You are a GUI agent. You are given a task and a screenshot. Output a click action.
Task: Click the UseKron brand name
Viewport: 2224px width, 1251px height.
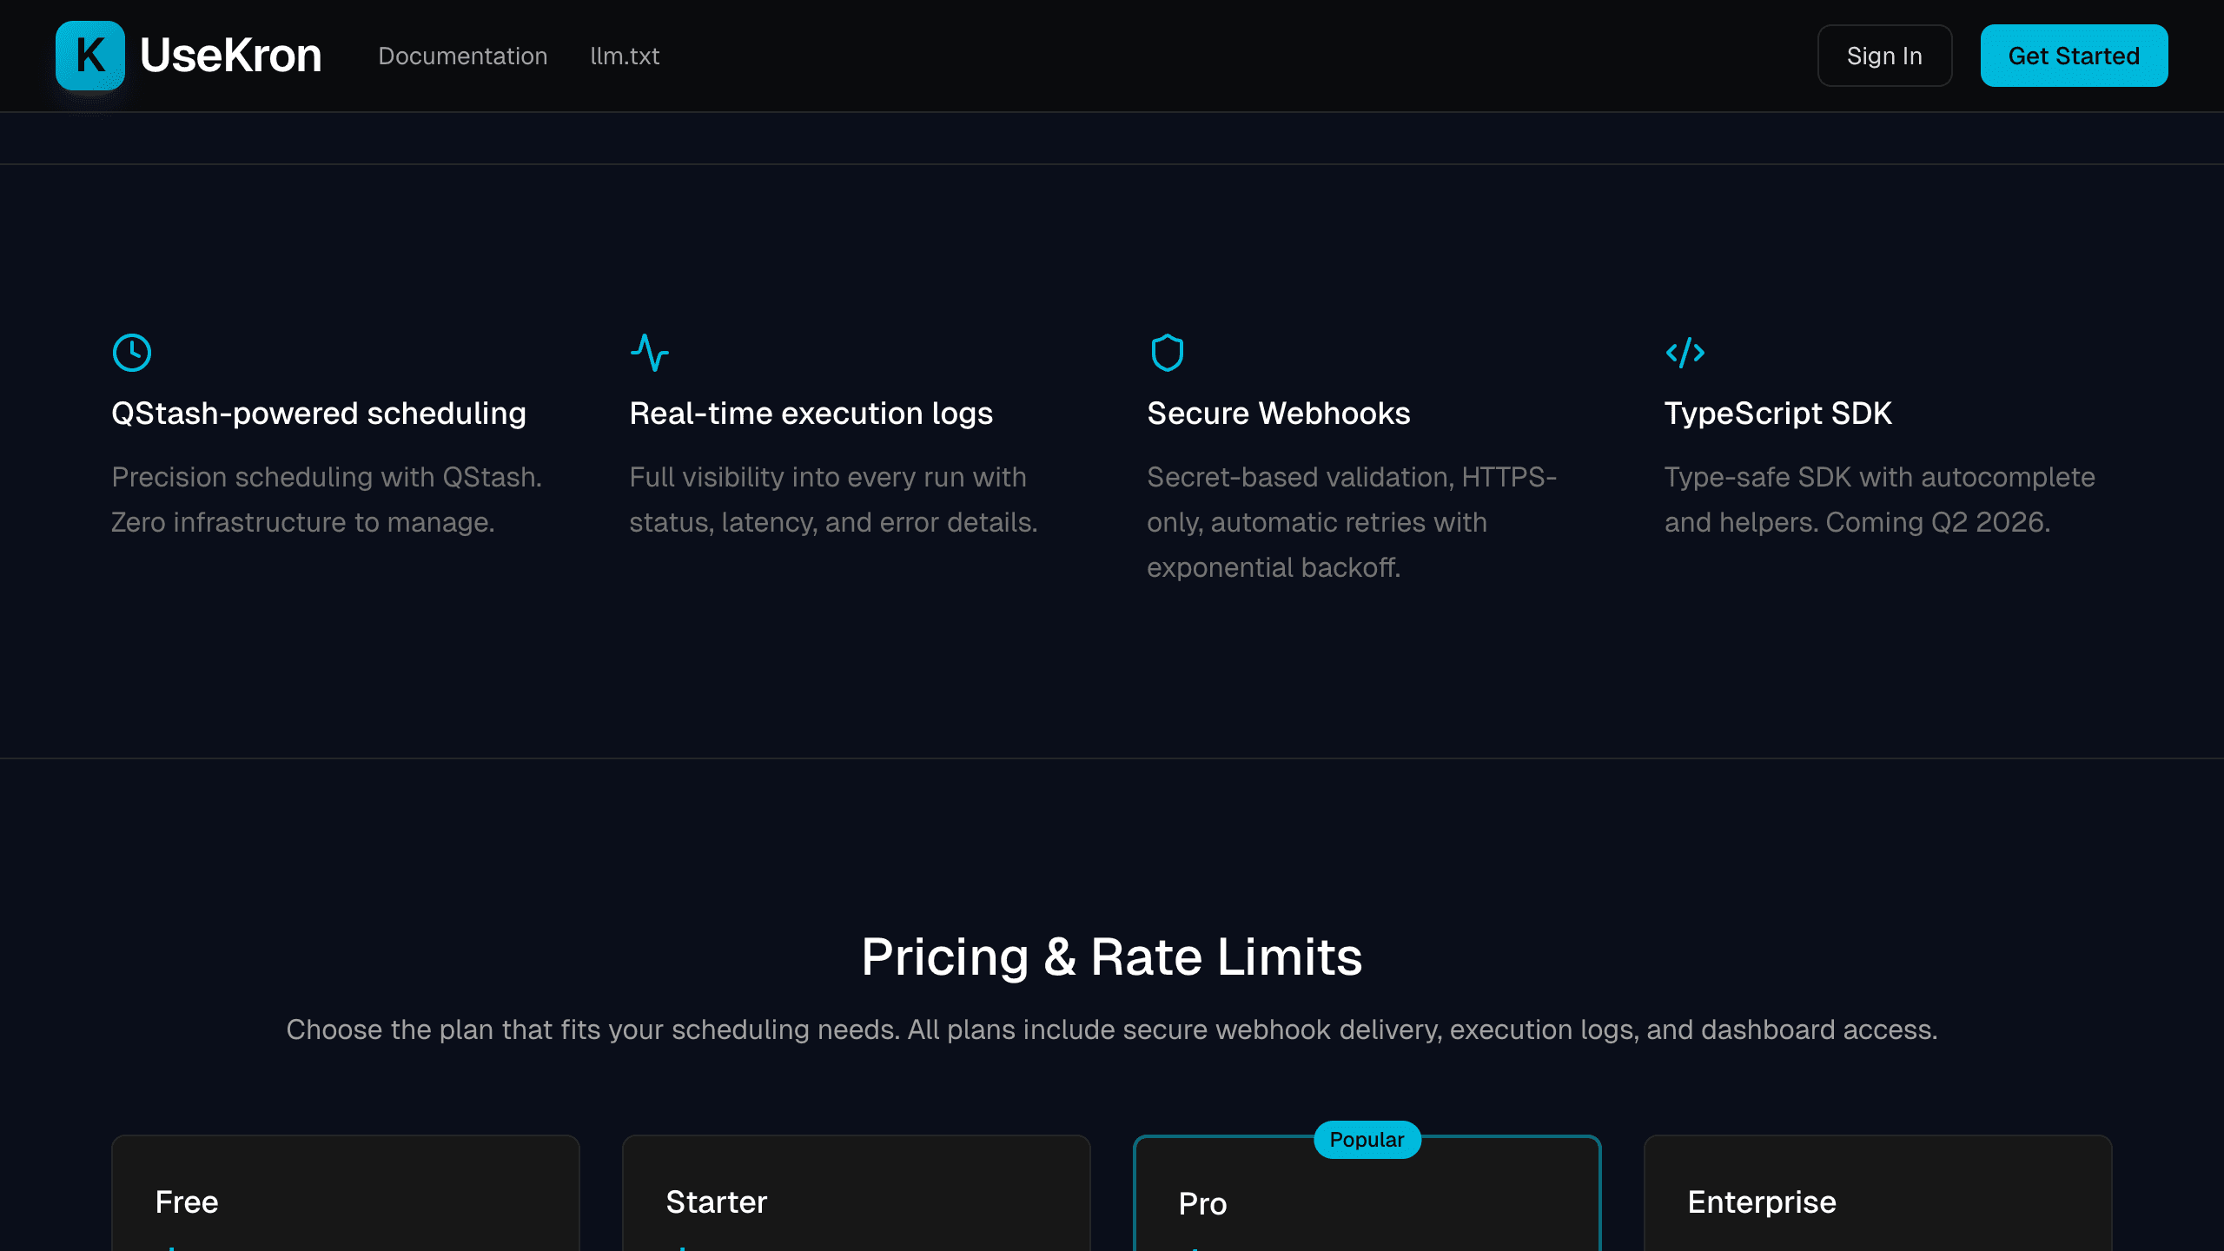click(x=230, y=56)
